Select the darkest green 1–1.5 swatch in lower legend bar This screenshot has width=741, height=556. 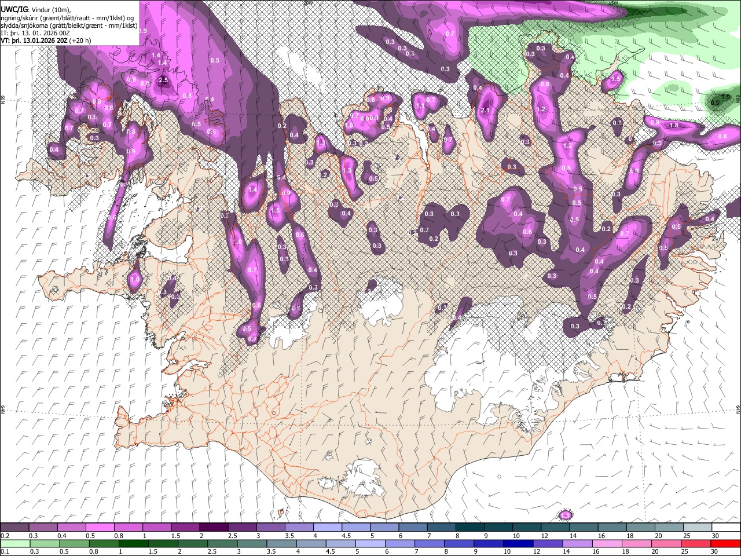[133, 543]
